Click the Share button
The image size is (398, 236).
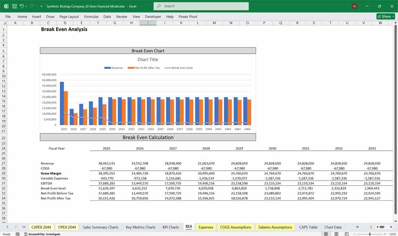[x=384, y=16]
